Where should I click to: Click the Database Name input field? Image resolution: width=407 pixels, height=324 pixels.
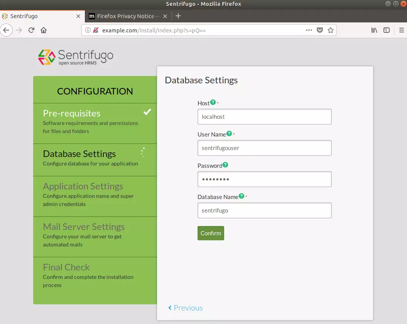pos(265,210)
